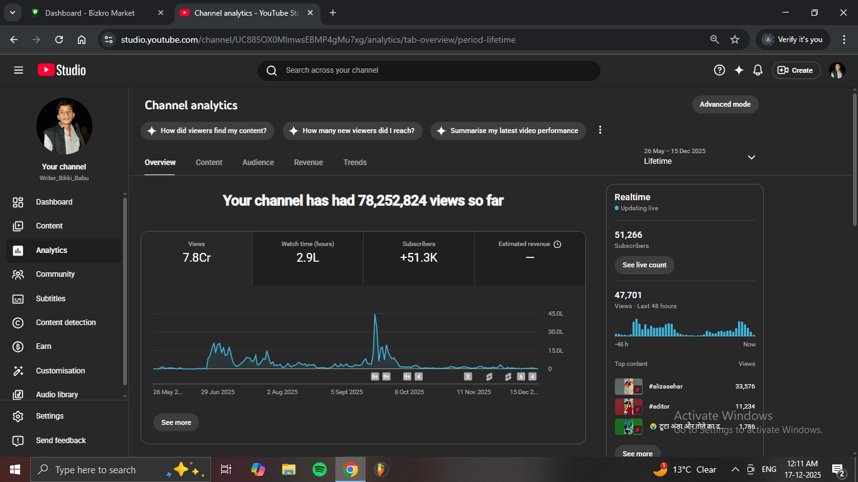
Task: Open the Earn dollar icon in sidebar
Action: pyautogui.click(x=18, y=346)
